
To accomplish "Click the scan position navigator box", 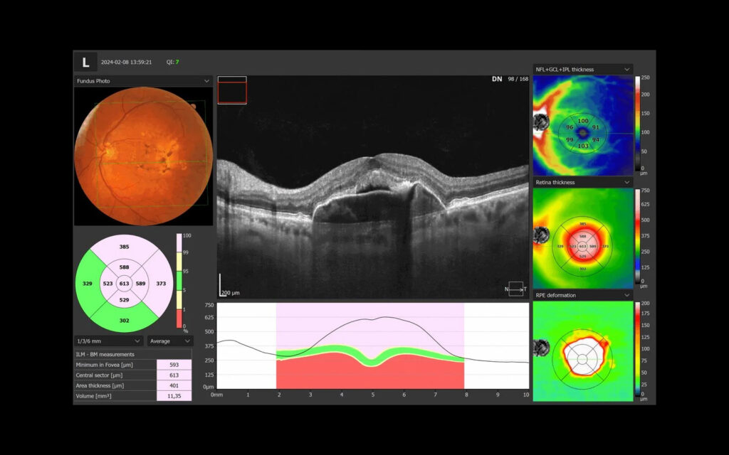I will [232, 91].
